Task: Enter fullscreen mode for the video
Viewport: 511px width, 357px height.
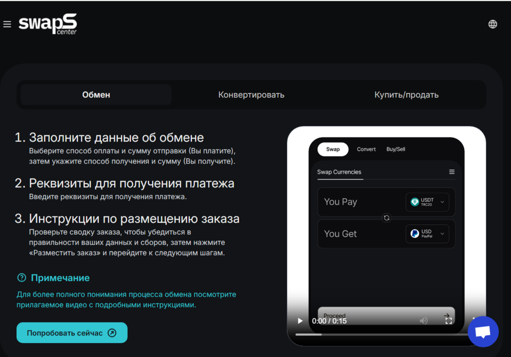Action: [448, 321]
